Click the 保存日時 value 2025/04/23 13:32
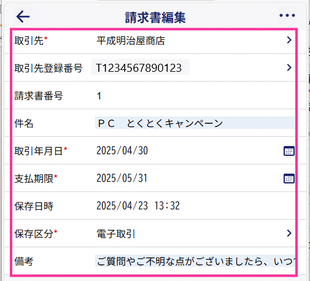The width and height of the screenshot is (310, 281). (x=138, y=206)
